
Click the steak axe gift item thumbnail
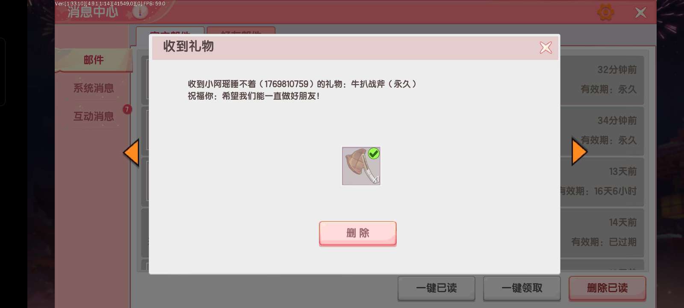361,166
